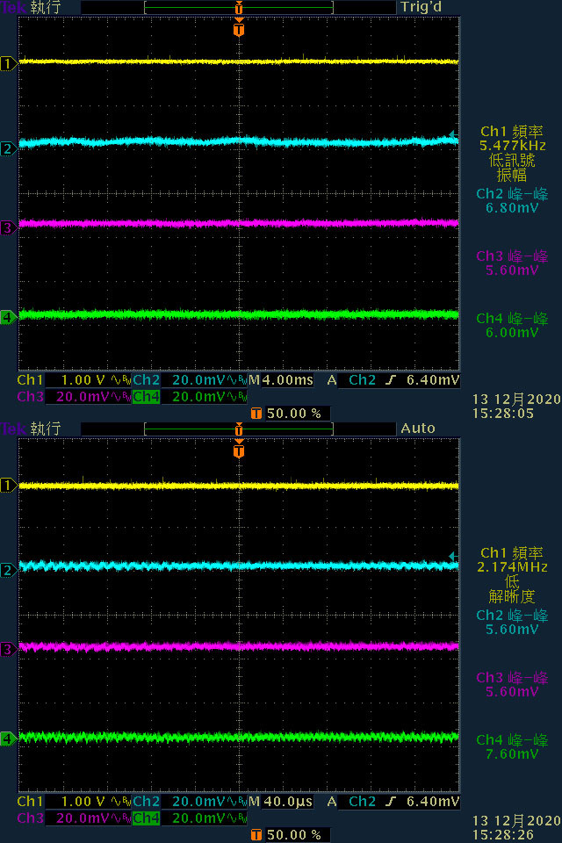The width and height of the screenshot is (562, 843).
Task: Click the Tek logo above the Trig'd capture
Action: (13, 8)
